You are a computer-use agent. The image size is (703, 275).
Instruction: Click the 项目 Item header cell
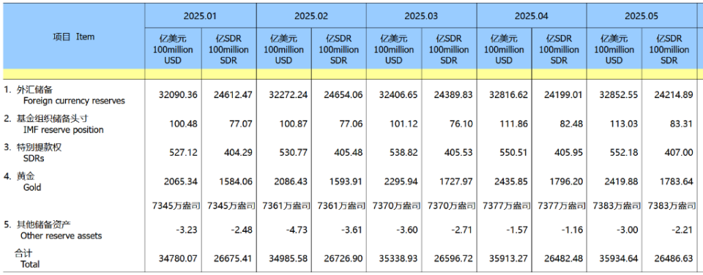[x=74, y=37]
